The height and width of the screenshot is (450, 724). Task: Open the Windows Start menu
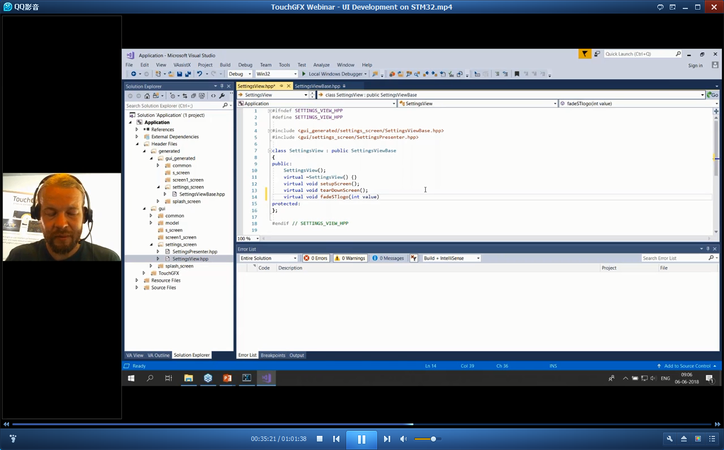point(131,378)
